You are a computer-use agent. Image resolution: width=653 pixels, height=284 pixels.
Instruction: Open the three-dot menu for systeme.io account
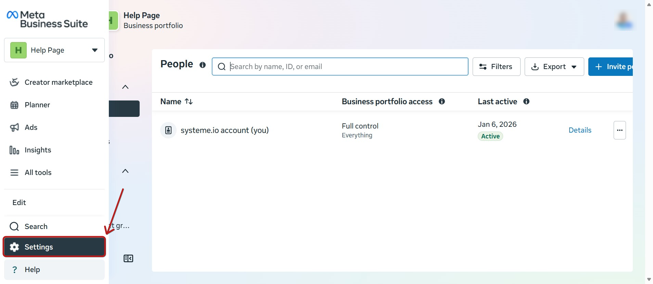tap(619, 130)
